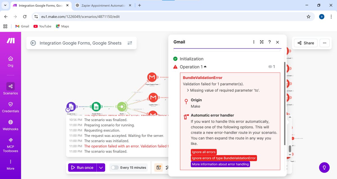
Task: Click the Every 15 minutes label
Action: [x=133, y=167]
